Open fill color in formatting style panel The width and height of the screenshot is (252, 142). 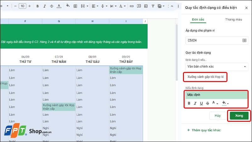pos(225,103)
